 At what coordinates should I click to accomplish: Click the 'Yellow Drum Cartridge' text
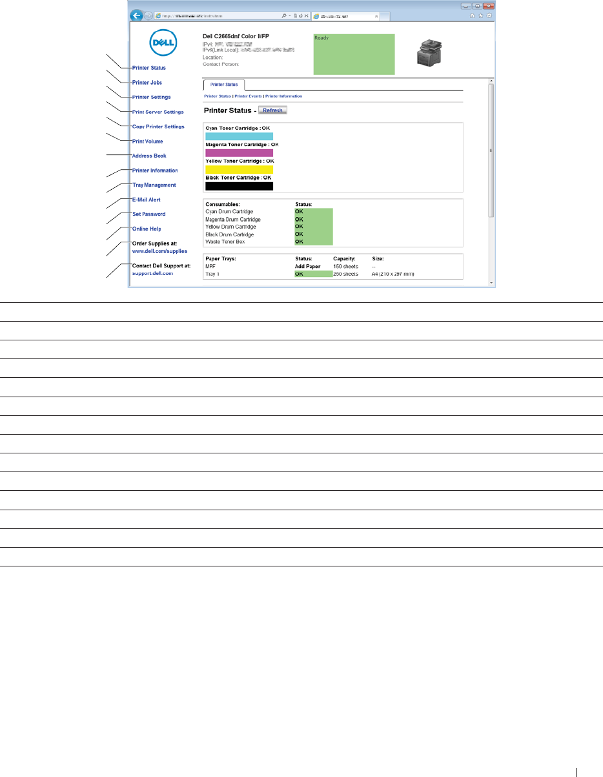tap(231, 227)
